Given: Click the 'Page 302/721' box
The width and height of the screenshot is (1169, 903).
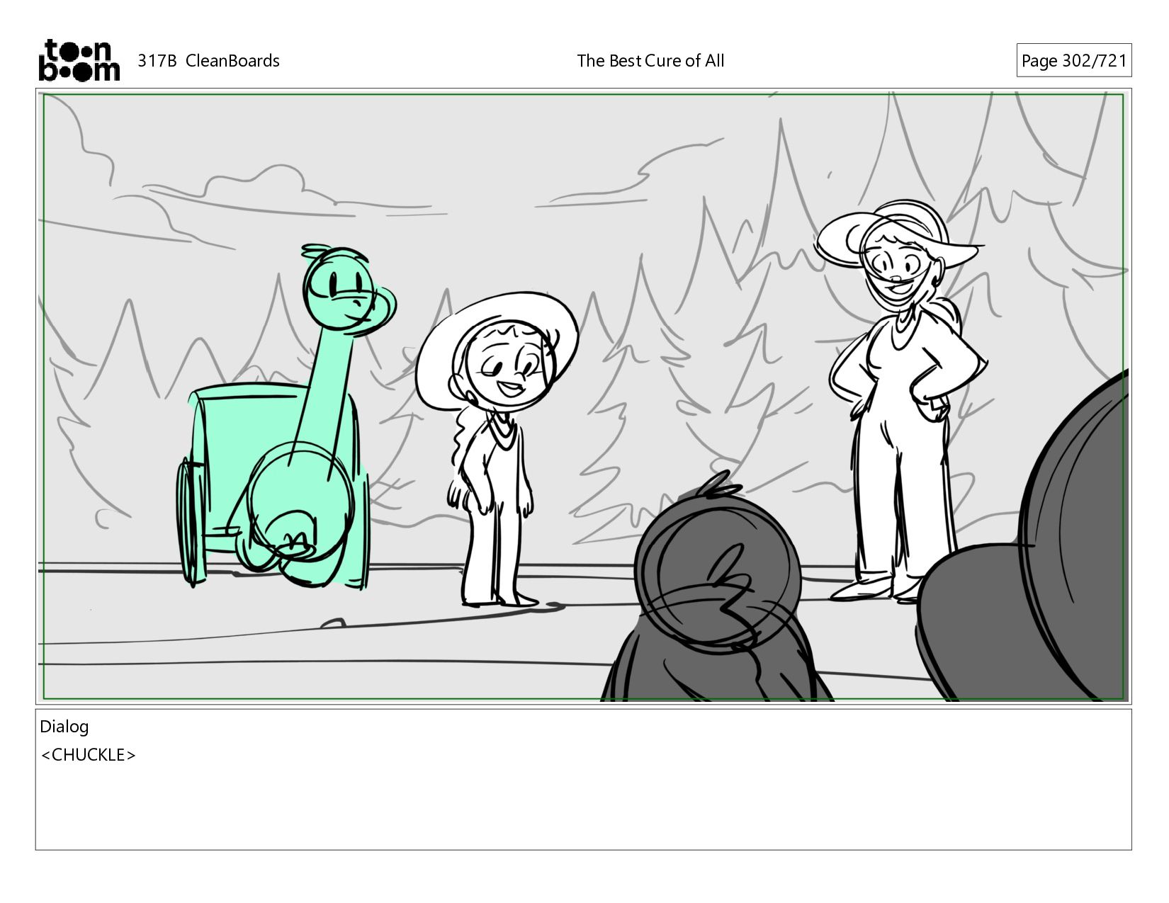Looking at the screenshot, I should tap(1073, 61).
